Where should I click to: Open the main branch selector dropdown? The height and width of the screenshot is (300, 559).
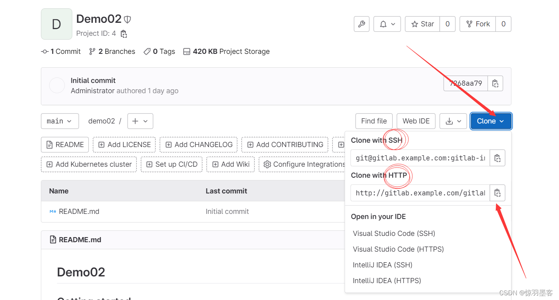pyautogui.click(x=60, y=121)
